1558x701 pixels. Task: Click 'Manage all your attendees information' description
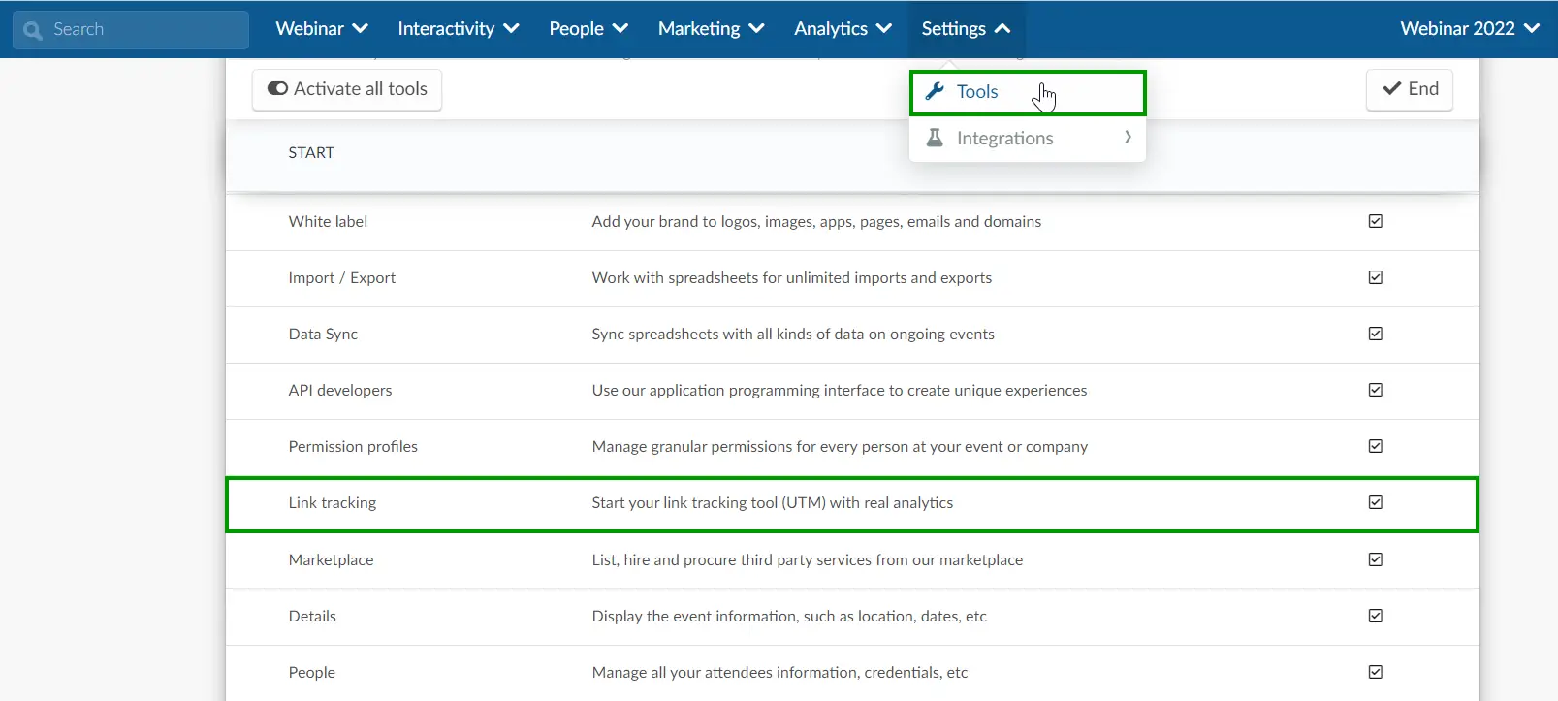tap(779, 673)
